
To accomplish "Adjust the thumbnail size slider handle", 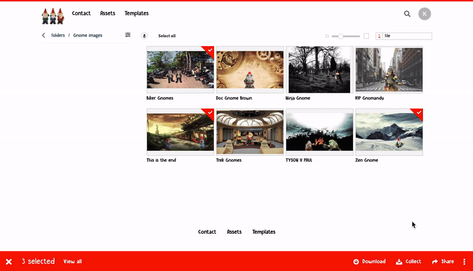I will pos(341,36).
